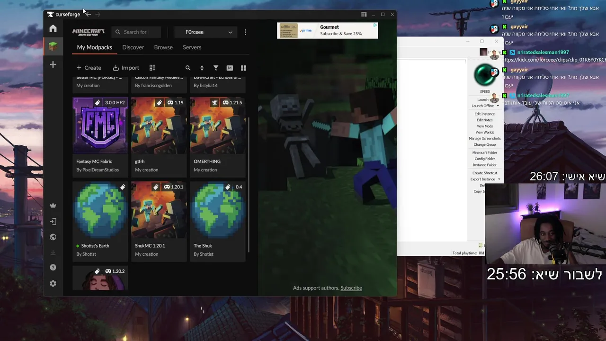Viewport: 606px width, 341px height.
Task: Expand the Launch Offline dropdown arrow
Action: pos(498,106)
